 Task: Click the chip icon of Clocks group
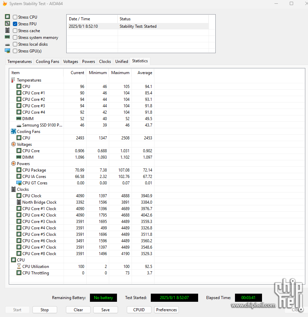14,189
